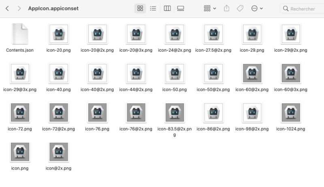Viewport: 324px width, 187px height.
Task: Click the Rechercher search field
Action: (x=302, y=8)
